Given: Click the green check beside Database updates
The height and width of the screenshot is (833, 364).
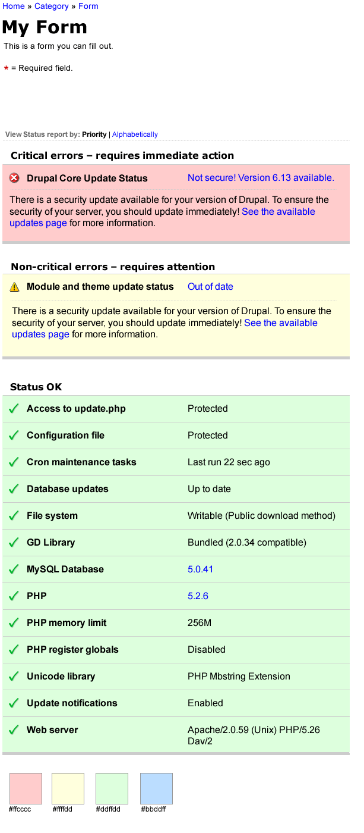Looking at the screenshot, I should (13, 489).
